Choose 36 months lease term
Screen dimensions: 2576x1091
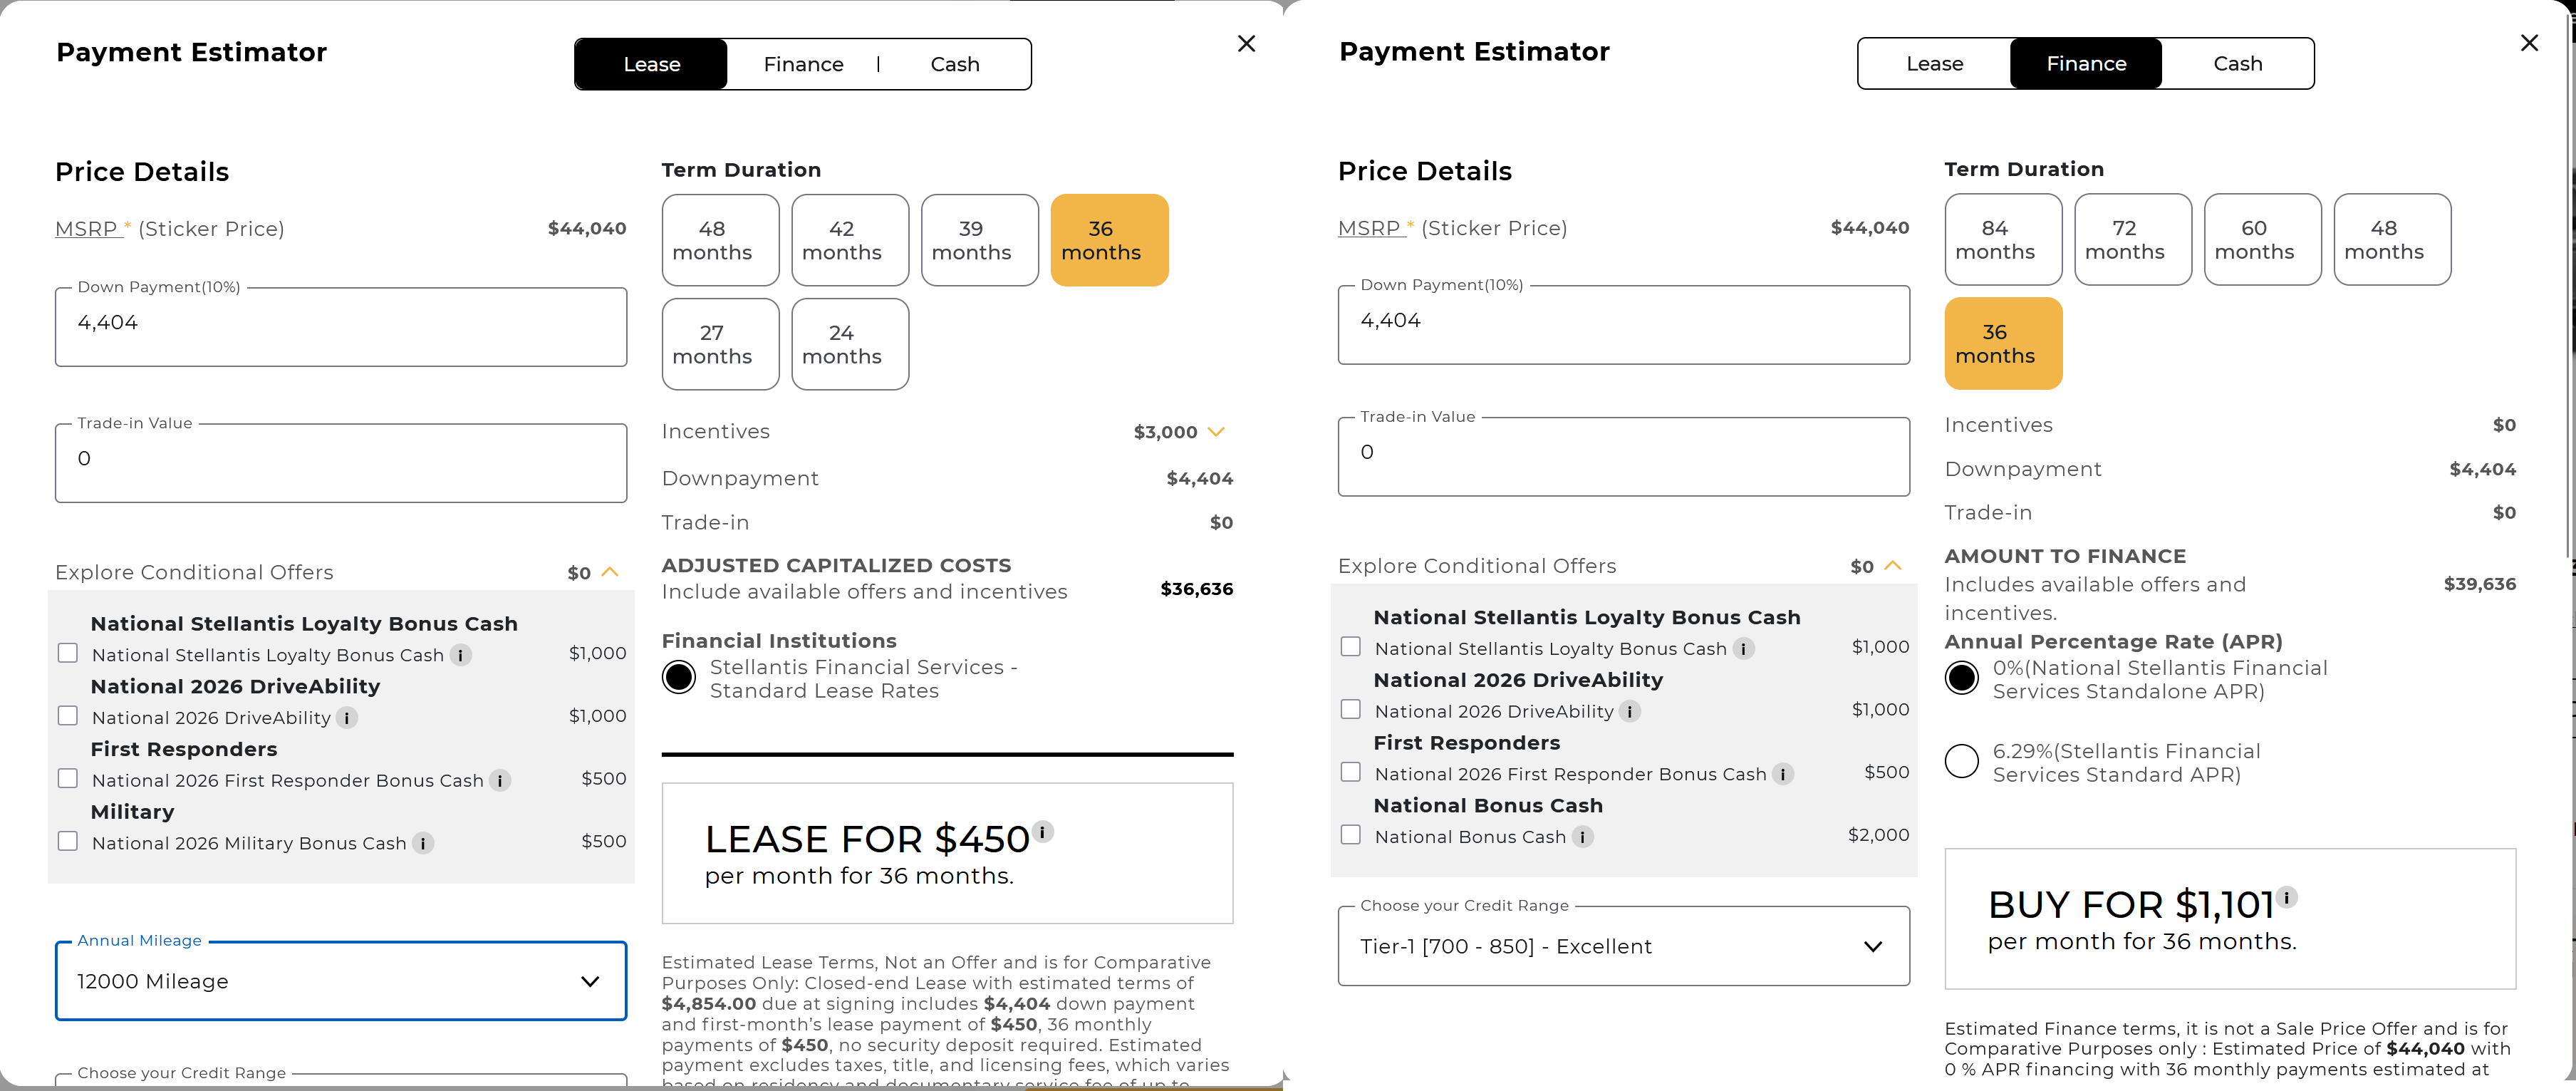pos(1109,240)
